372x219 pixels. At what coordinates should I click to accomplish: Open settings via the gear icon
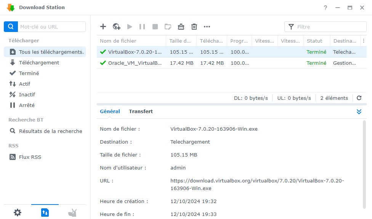18,213
